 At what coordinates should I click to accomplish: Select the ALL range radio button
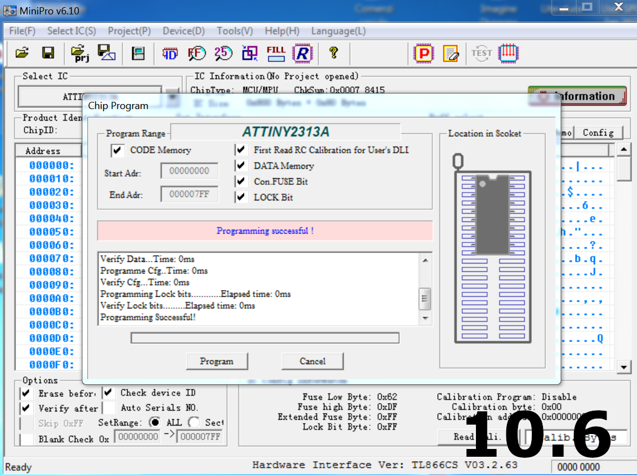coord(154,422)
